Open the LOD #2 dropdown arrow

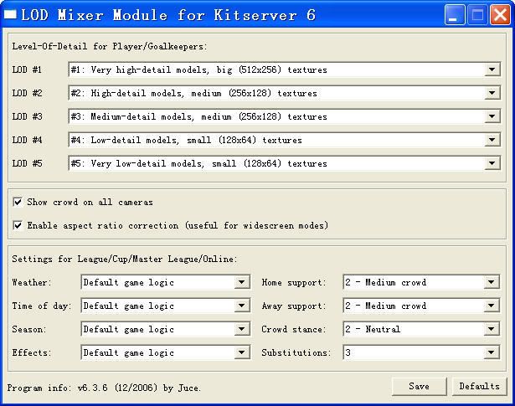(x=492, y=93)
